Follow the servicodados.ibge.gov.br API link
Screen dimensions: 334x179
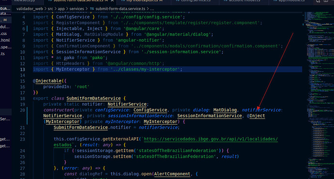pos(211,139)
